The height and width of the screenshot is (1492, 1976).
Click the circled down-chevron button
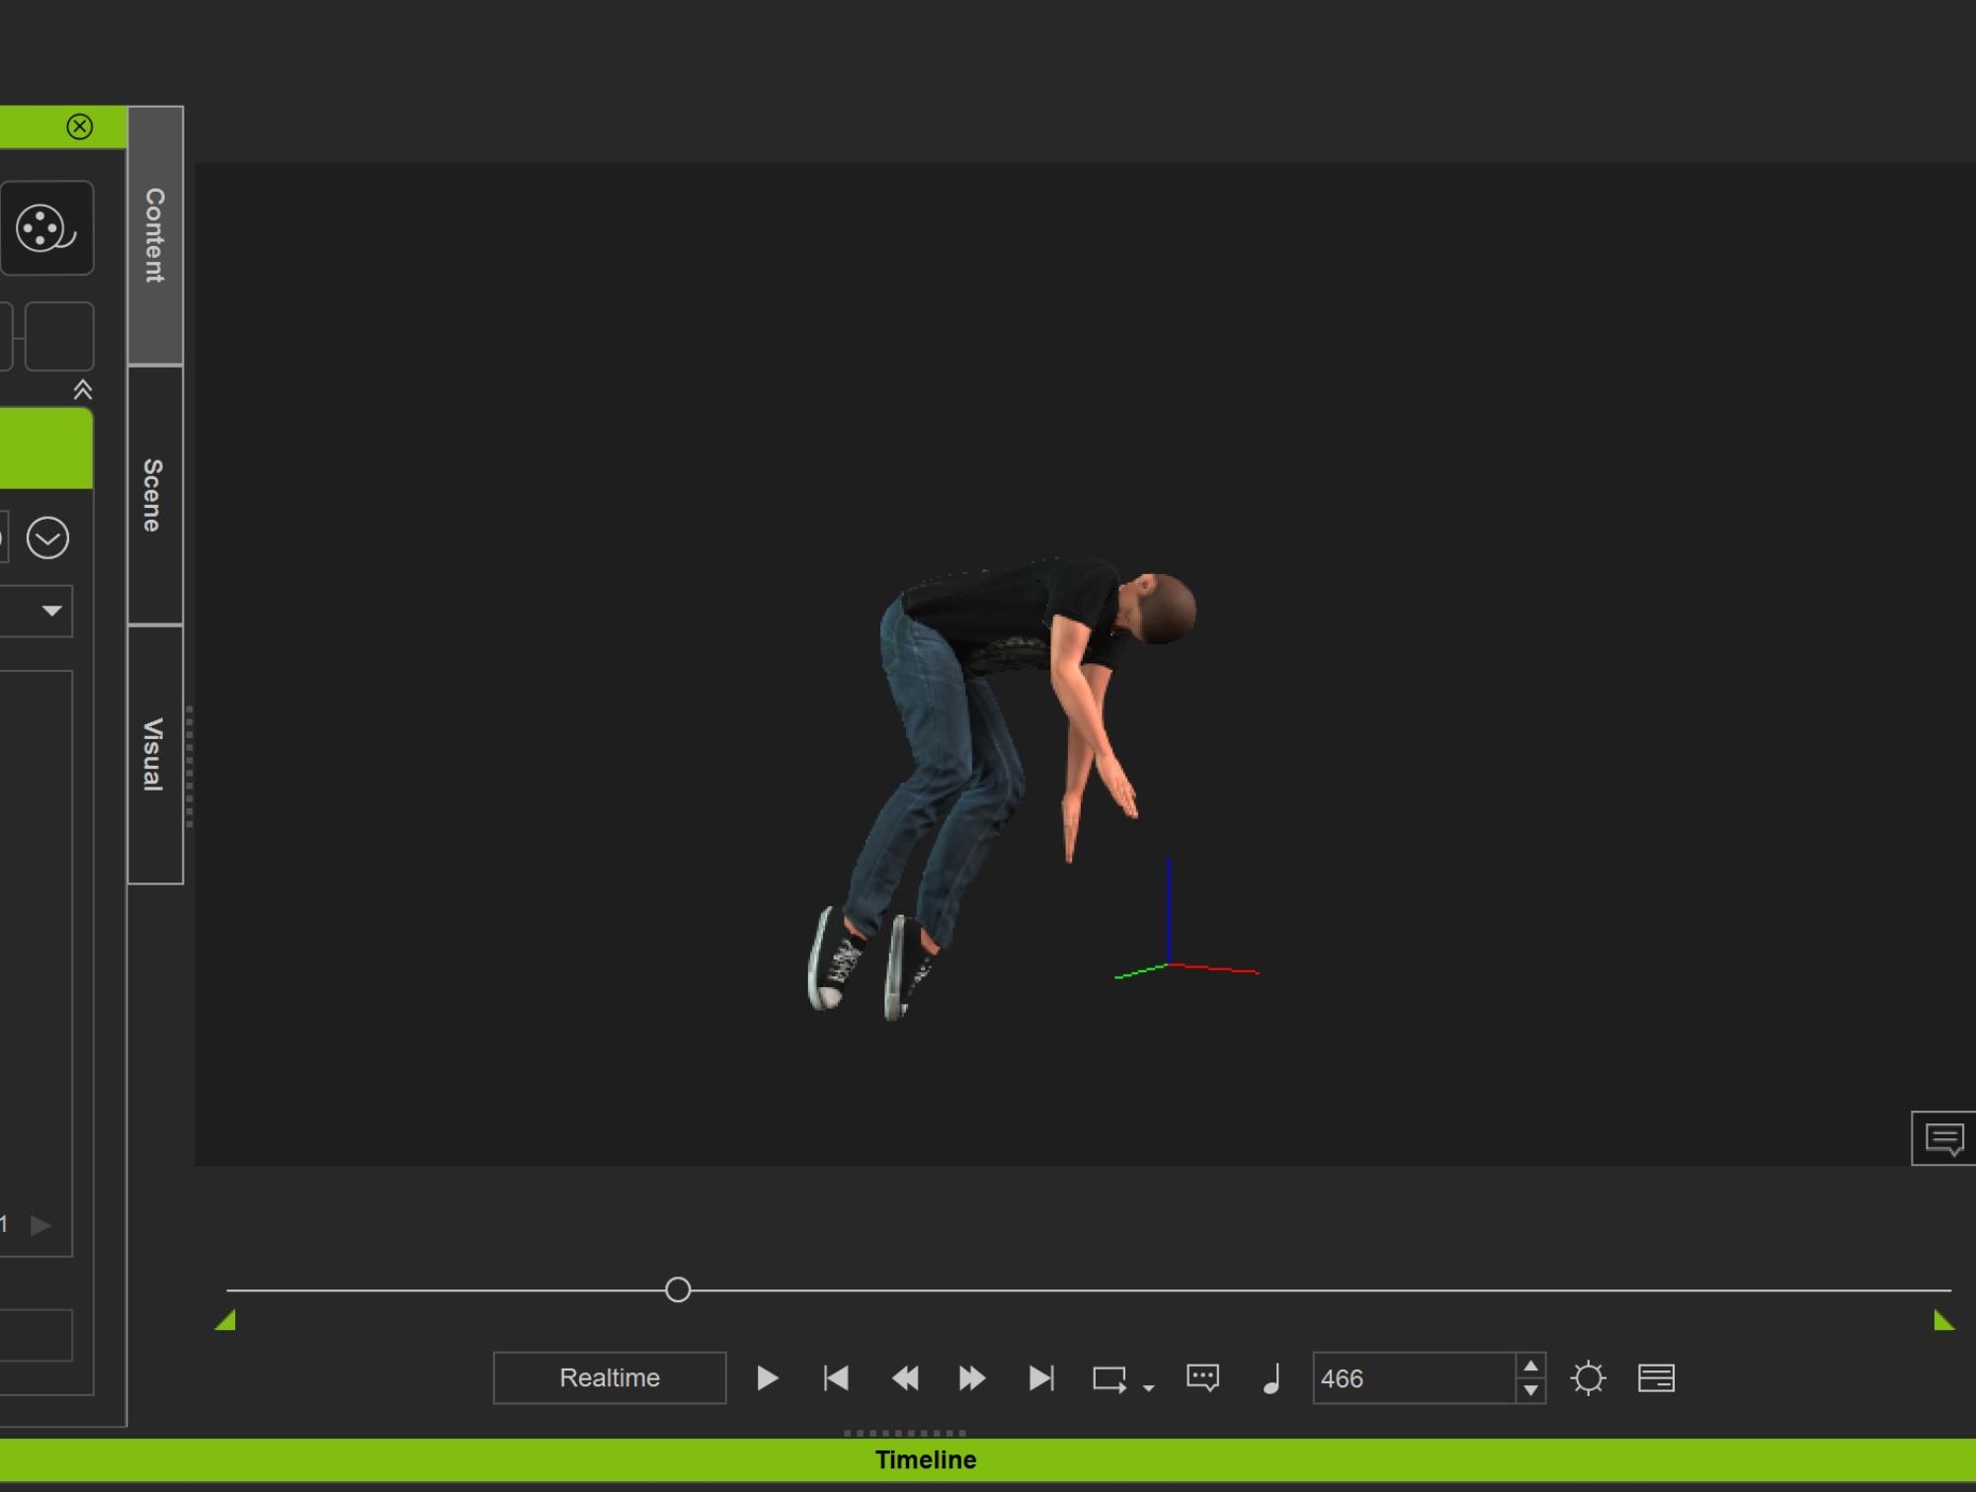point(47,539)
